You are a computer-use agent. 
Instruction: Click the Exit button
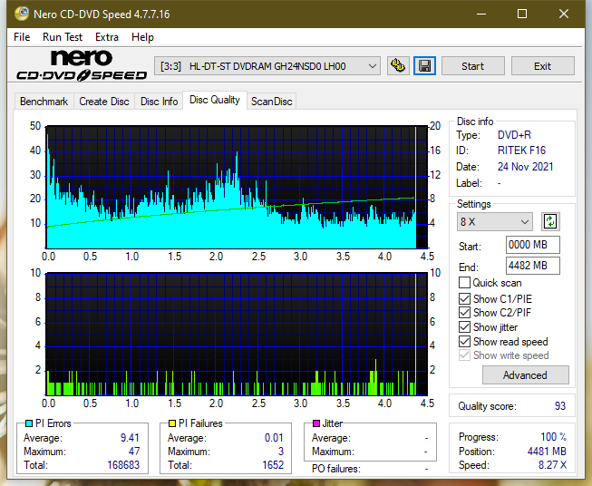(x=542, y=66)
